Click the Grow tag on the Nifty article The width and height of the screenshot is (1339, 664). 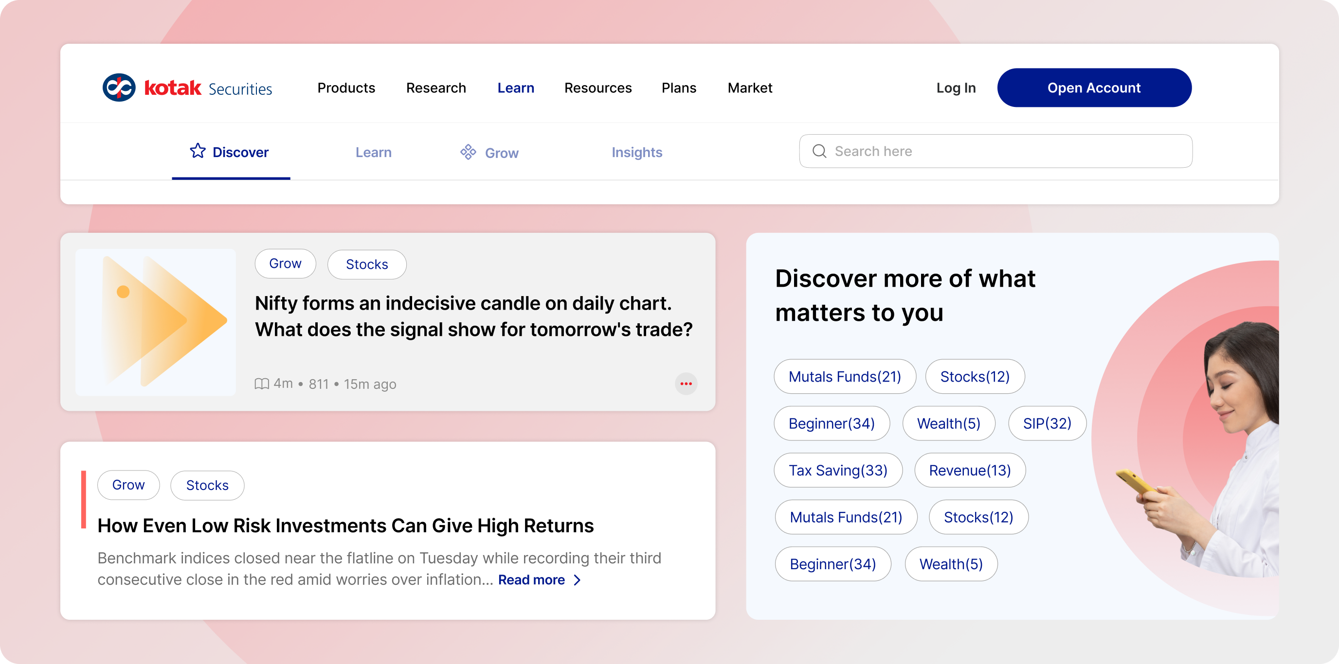[286, 264]
